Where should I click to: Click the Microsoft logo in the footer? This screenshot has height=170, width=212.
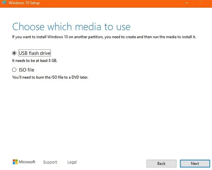(x=24, y=162)
